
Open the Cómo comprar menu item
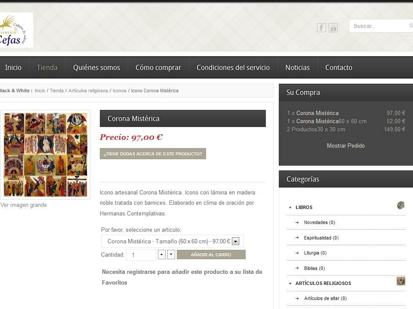(x=158, y=67)
